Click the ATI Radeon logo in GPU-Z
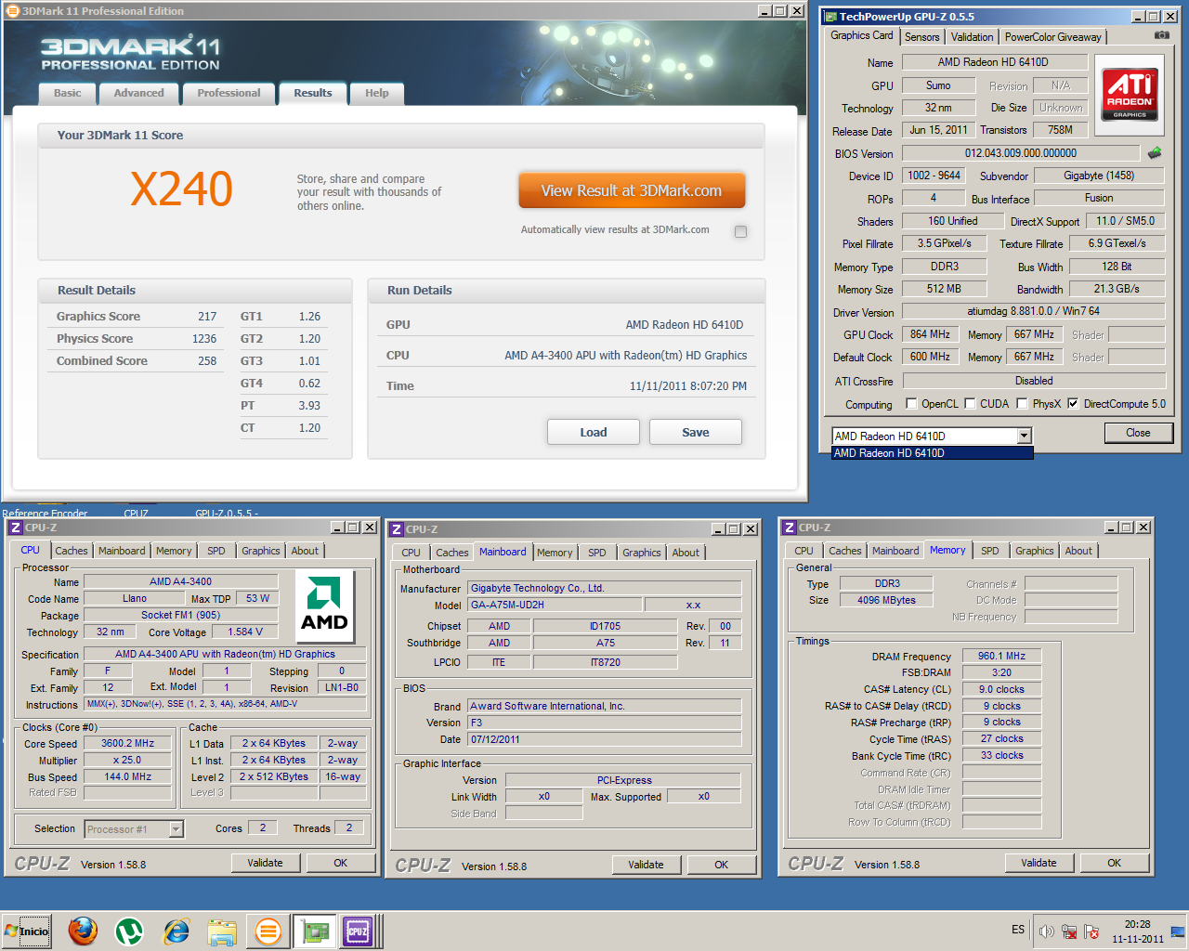The height and width of the screenshot is (951, 1189). 1130,94
